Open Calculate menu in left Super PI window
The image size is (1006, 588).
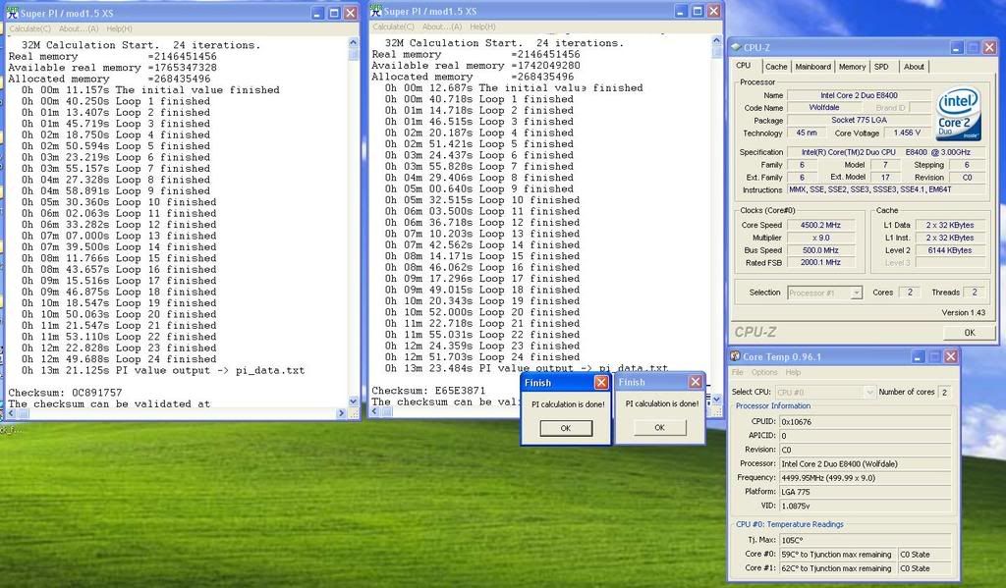[29, 28]
